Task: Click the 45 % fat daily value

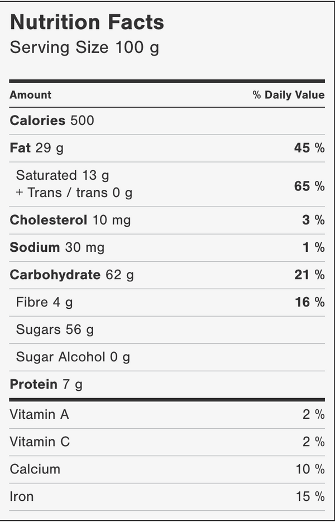Action: point(309,148)
